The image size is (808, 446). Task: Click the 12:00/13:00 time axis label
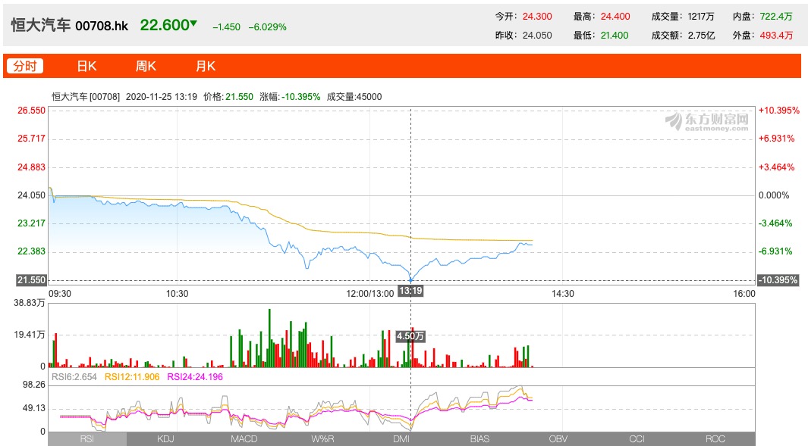click(x=370, y=294)
